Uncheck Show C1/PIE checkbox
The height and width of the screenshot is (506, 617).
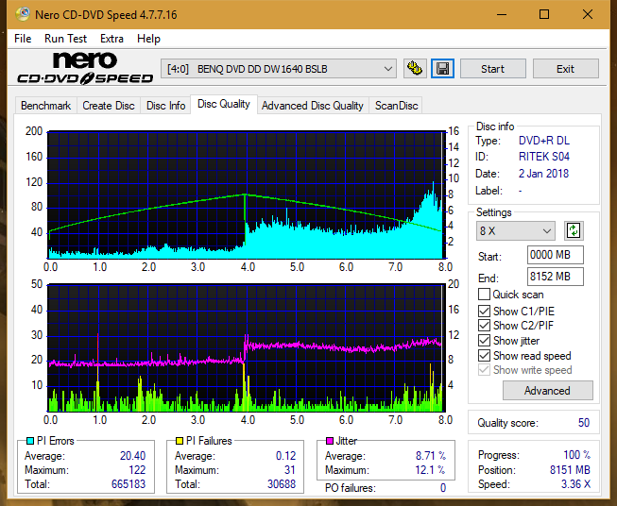pos(484,311)
